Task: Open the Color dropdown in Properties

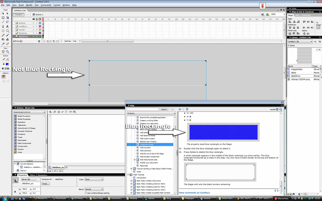Action: (x=94, y=179)
